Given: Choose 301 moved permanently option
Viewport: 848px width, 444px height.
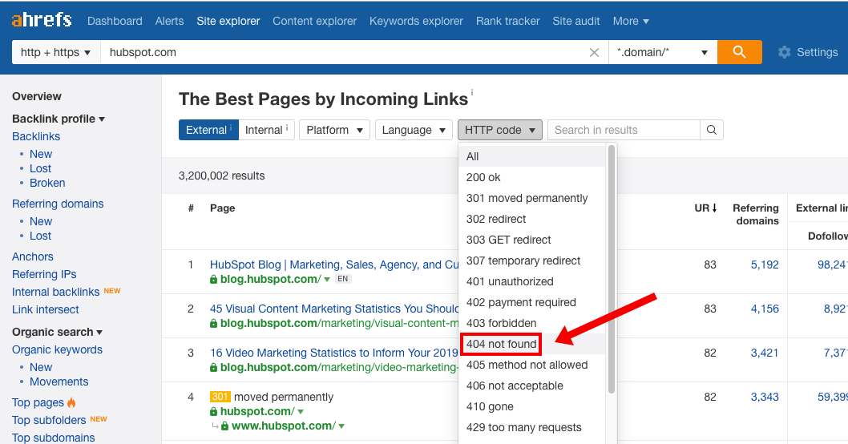Looking at the screenshot, I should (x=531, y=198).
